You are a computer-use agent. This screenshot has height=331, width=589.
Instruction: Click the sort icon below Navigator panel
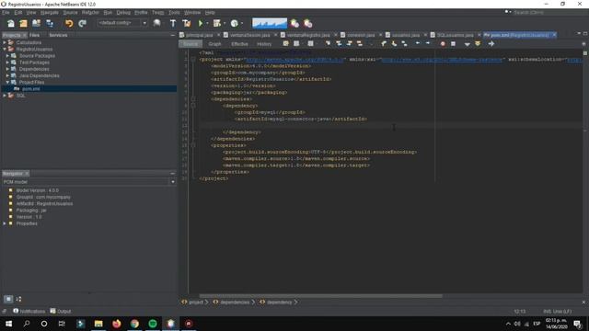click(18, 299)
